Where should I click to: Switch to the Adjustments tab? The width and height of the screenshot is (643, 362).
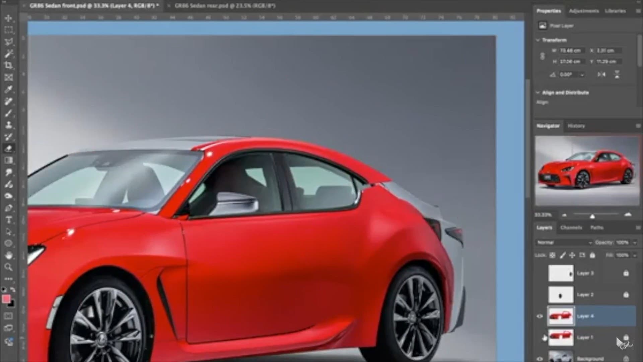coord(584,11)
